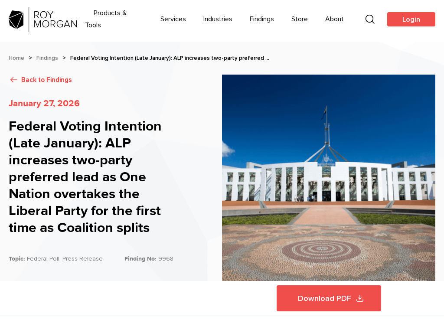Expand the Findings navigation menu
The image size is (444, 333).
(x=261, y=19)
